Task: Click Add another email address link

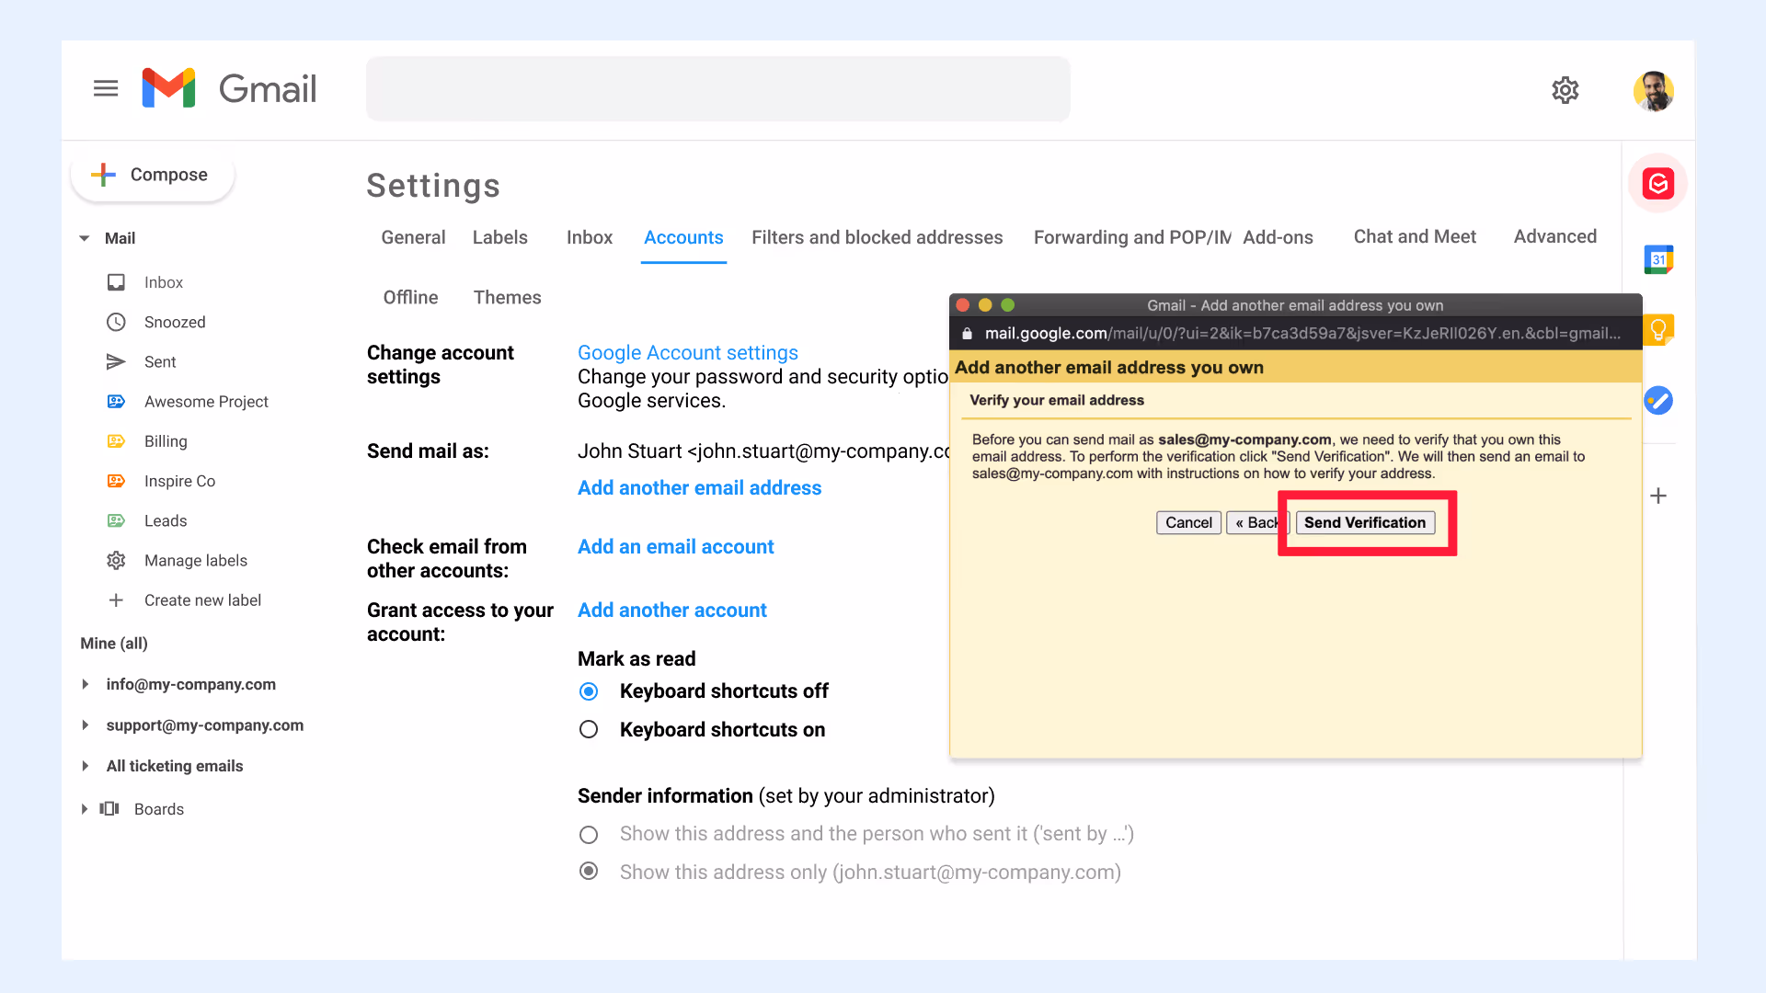Action: pos(699,487)
